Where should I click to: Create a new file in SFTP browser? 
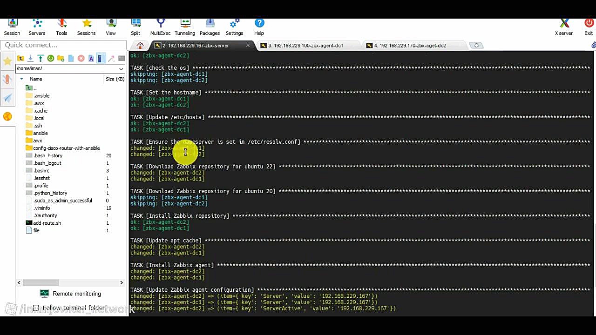pyautogui.click(x=71, y=58)
